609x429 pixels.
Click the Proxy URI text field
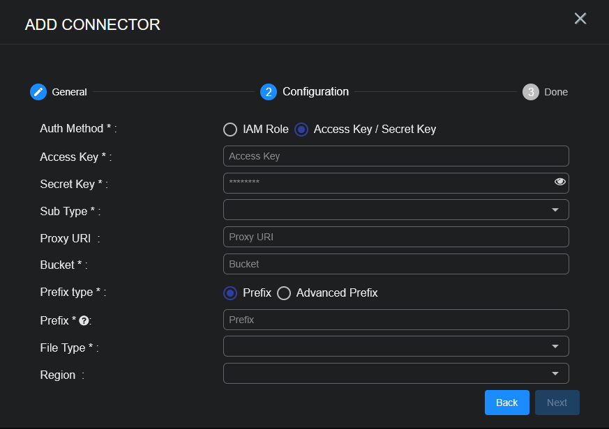(396, 237)
